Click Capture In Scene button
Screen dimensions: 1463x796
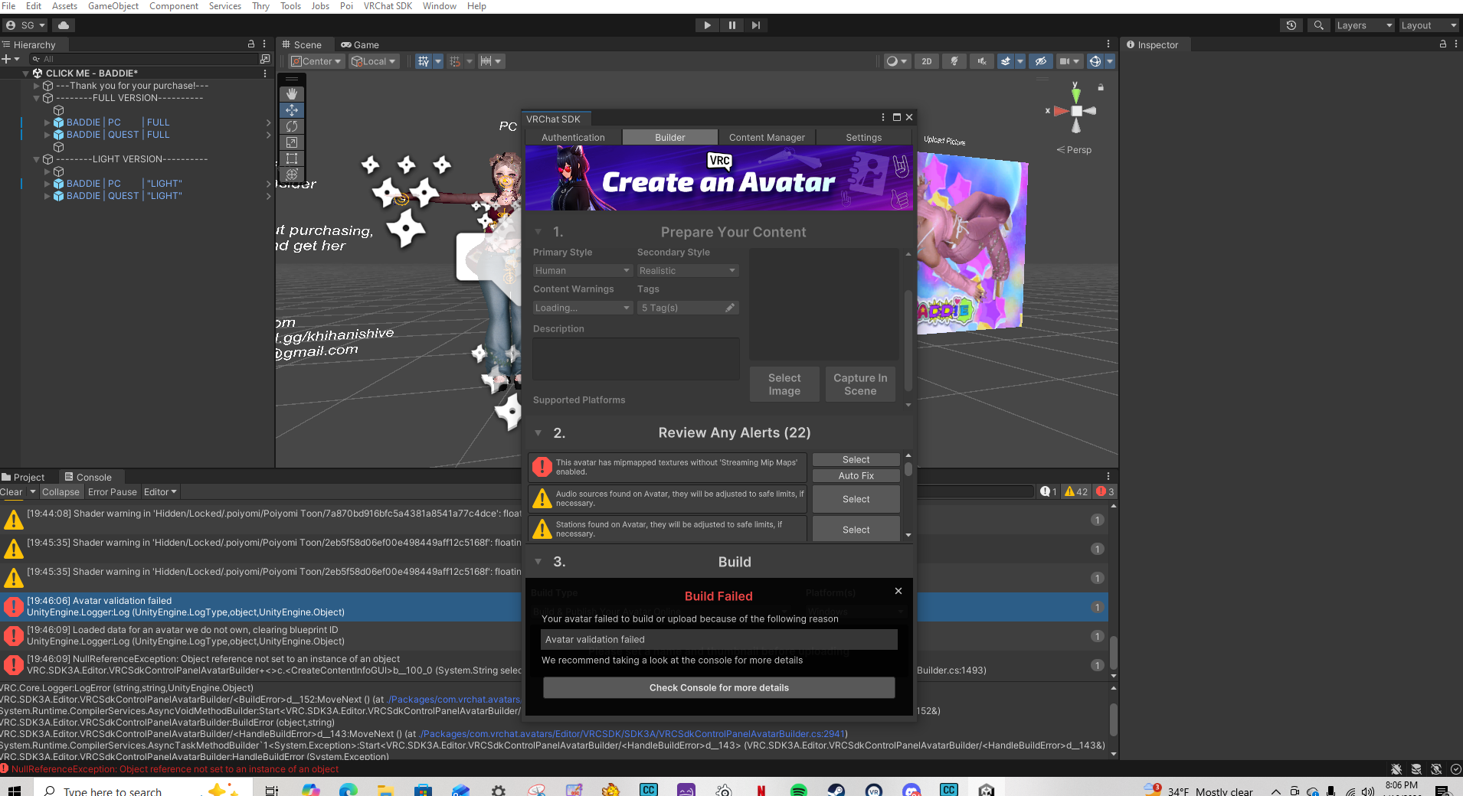[x=860, y=384]
